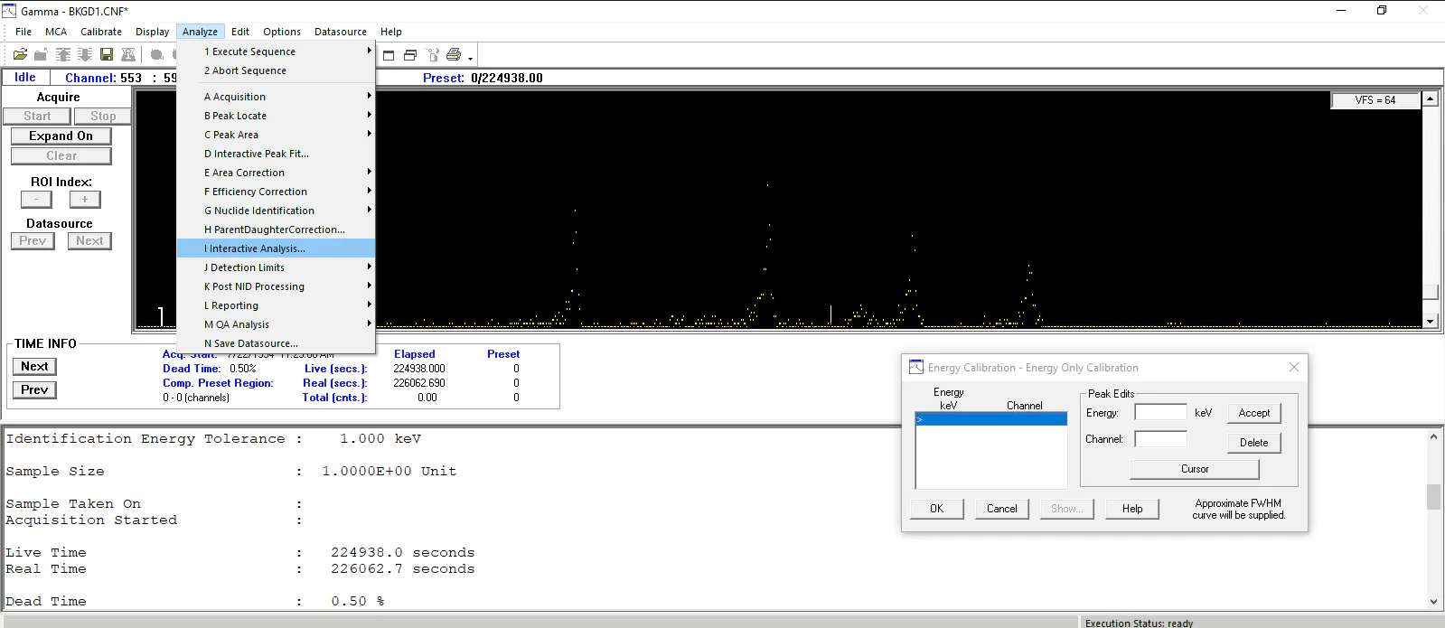
Task: Click Accept in Energy Calibration dialog
Action: [1253, 413]
